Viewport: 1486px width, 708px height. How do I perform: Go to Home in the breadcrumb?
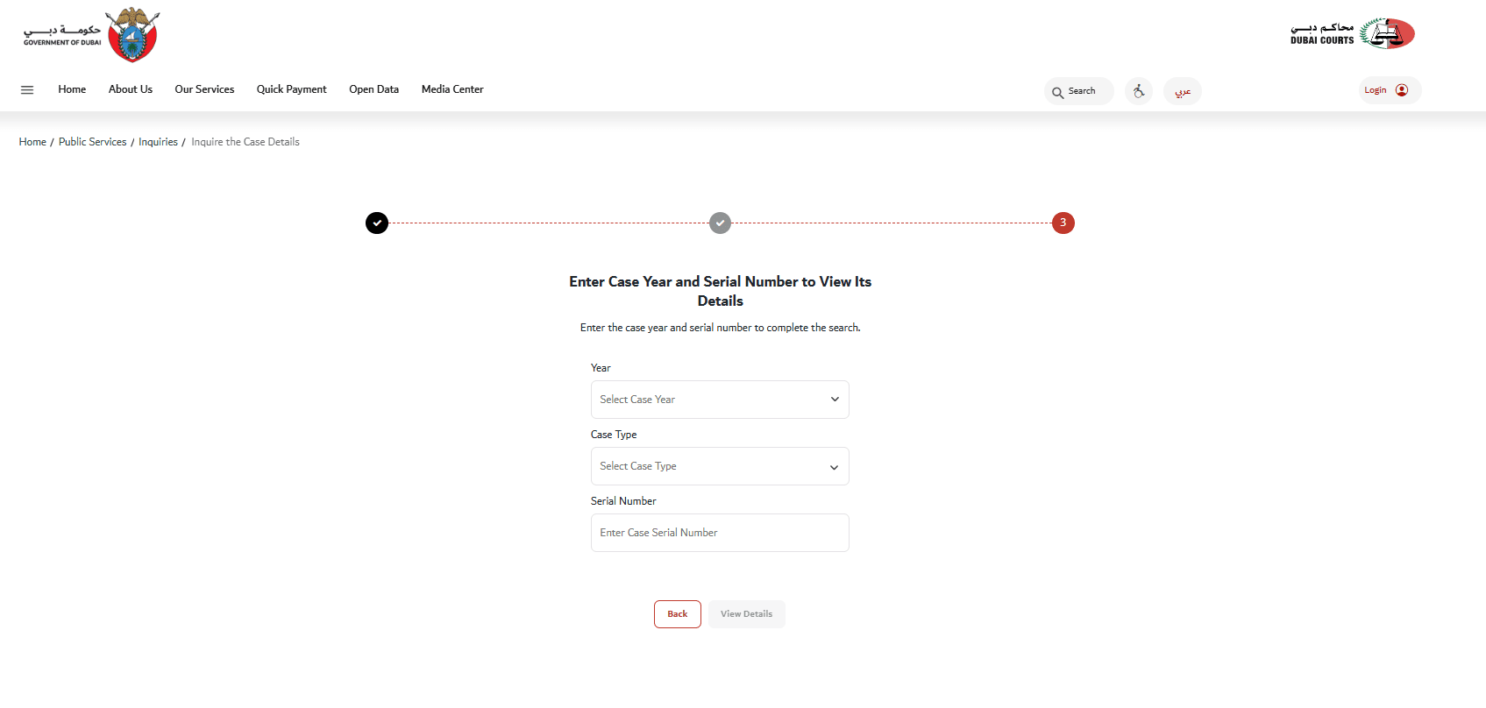coord(32,142)
